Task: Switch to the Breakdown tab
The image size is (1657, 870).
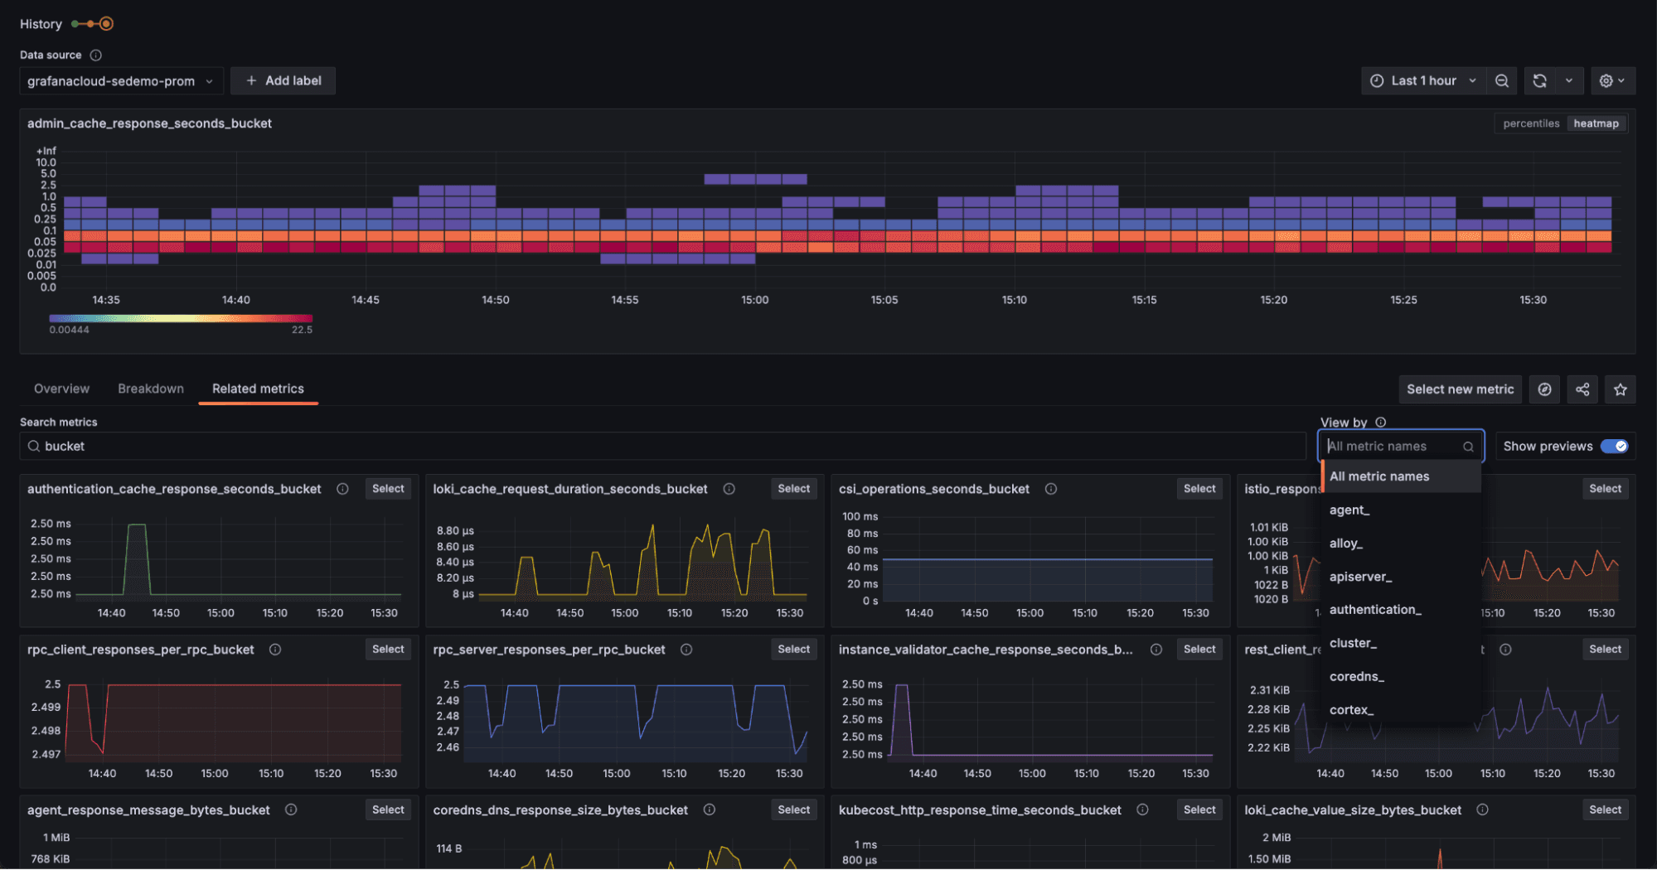Action: coord(150,388)
